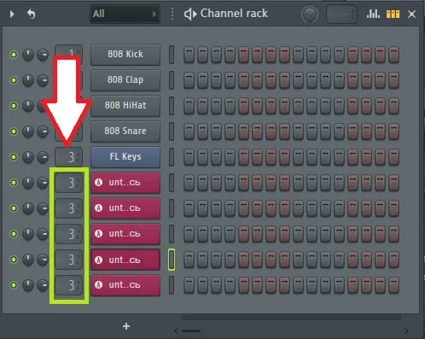The image size is (425, 339).
Task: Mute the FL Keys channel
Action: [x=14, y=157]
